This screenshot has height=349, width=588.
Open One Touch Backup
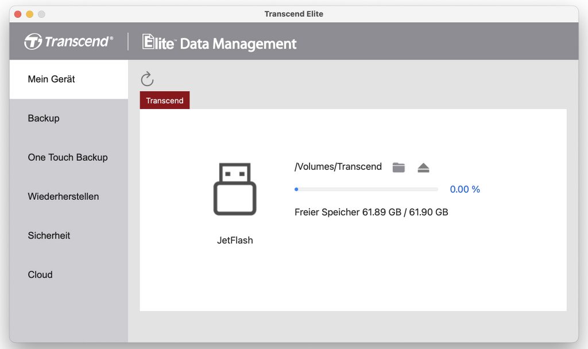point(69,157)
